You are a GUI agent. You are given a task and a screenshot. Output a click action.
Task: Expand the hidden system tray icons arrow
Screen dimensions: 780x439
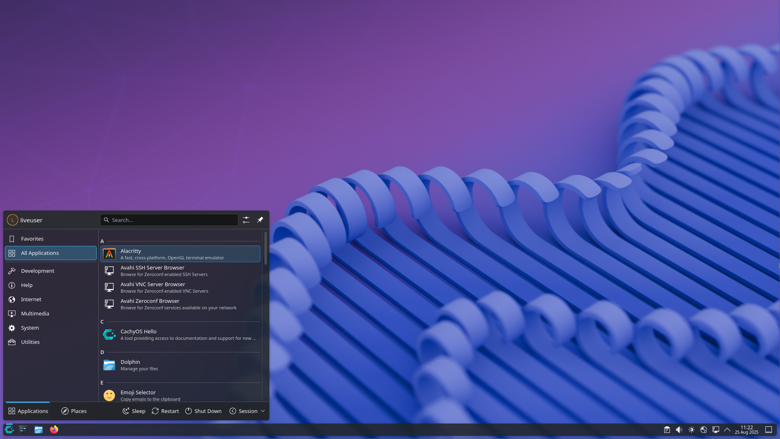(728, 429)
